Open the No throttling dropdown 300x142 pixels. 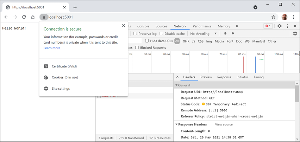tap(204, 34)
